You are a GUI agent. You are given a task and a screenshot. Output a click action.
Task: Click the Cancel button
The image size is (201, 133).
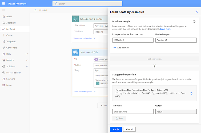coord(129,129)
